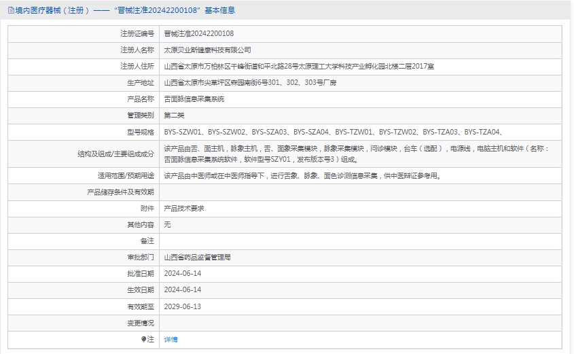
Task: Click management category value 第二类
Action: pyautogui.click(x=174, y=115)
